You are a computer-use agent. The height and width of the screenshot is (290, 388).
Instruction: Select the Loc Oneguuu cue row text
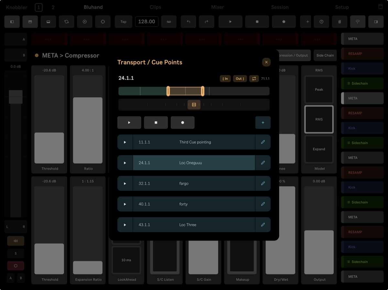pyautogui.click(x=190, y=163)
